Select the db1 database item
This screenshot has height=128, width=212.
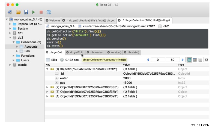(20, 33)
